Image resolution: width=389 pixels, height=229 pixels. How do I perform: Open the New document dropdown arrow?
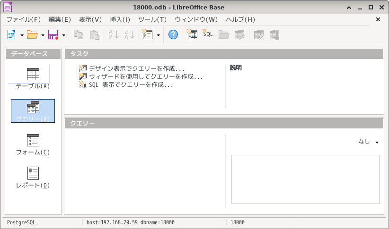pyautogui.click(x=22, y=35)
